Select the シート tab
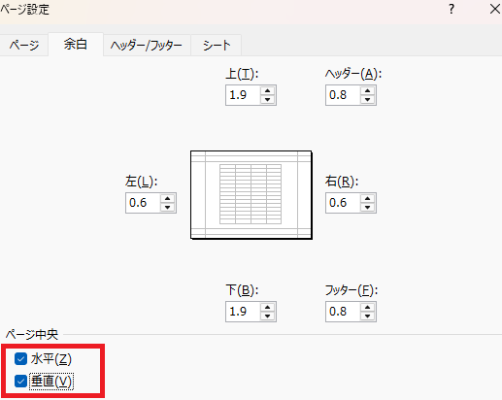This screenshot has width=502, height=400. point(217,45)
